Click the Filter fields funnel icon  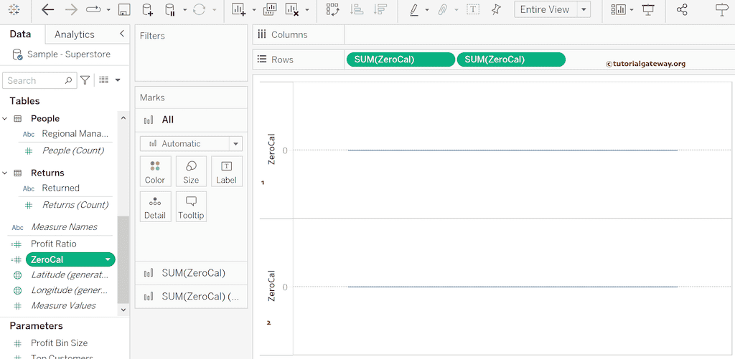(x=85, y=80)
